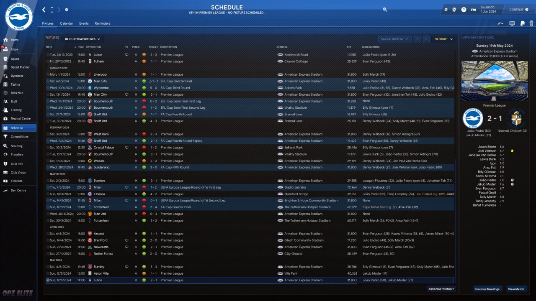This screenshot has height=301, width=536.
Task: Click the ID icon in the top bar
Action: 446,10
